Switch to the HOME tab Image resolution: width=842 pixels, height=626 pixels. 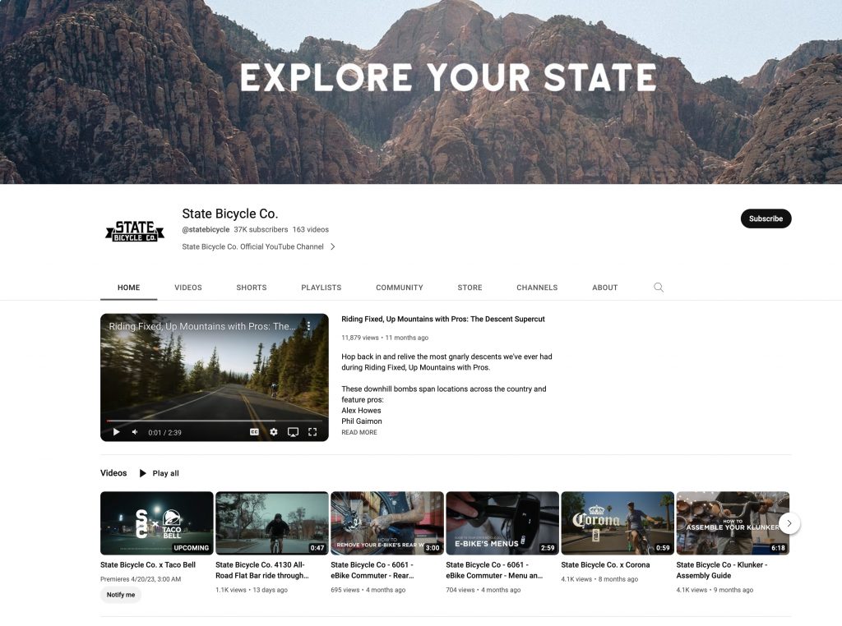click(129, 288)
